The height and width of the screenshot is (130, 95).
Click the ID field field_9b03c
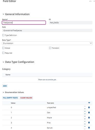pyautogui.click(x=71, y=23)
